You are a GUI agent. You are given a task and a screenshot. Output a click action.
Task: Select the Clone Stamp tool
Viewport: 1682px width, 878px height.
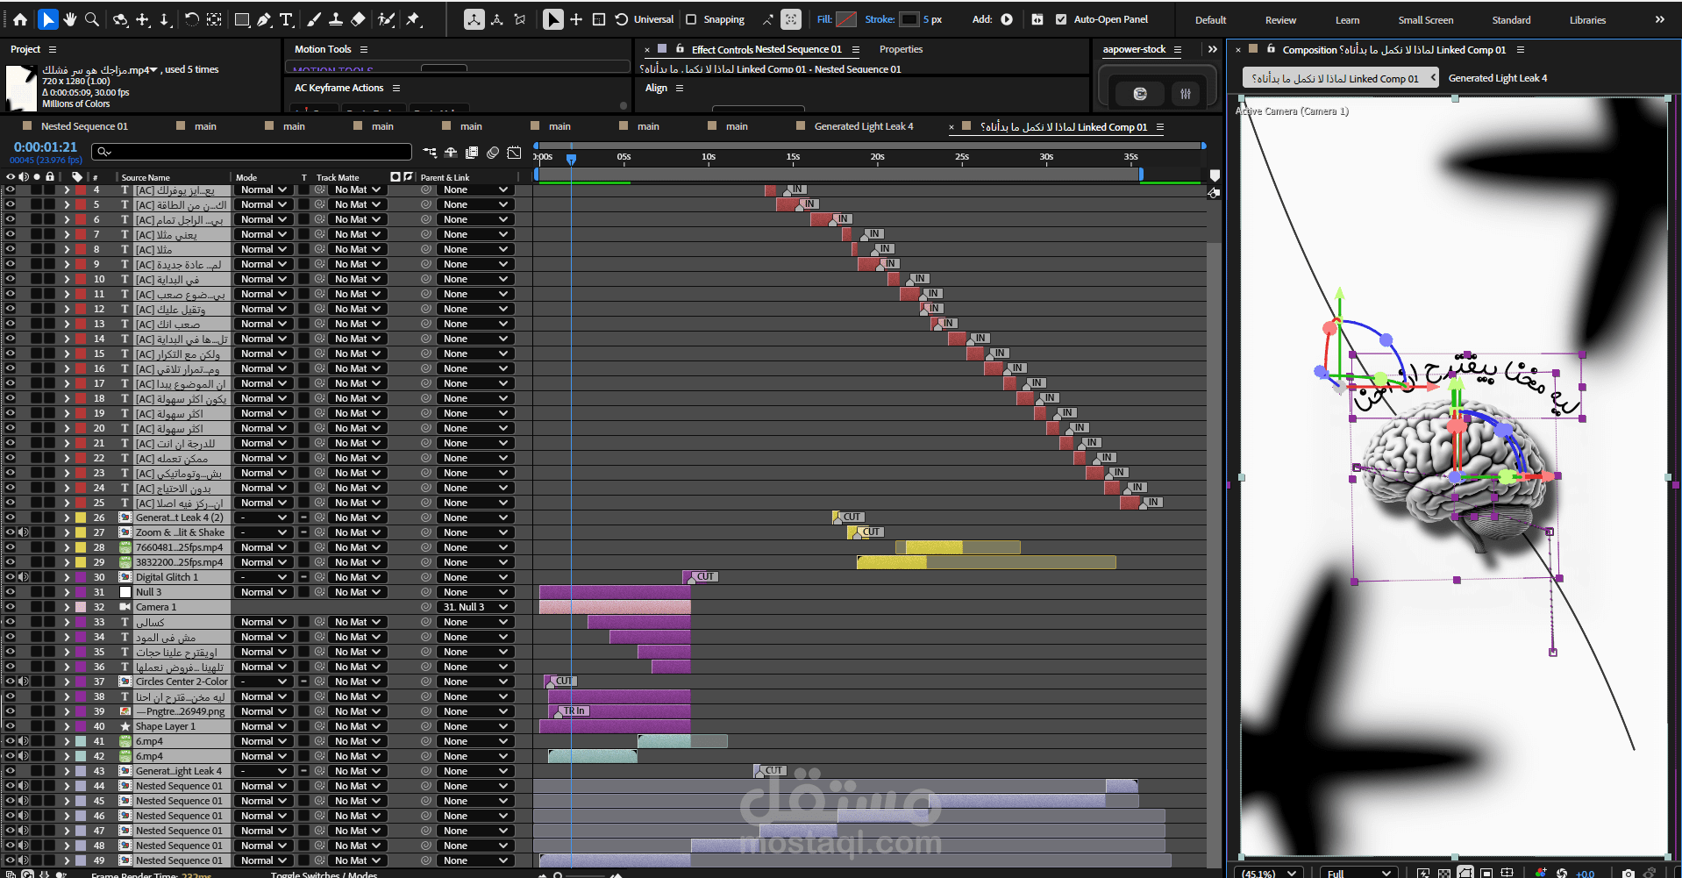tap(336, 19)
